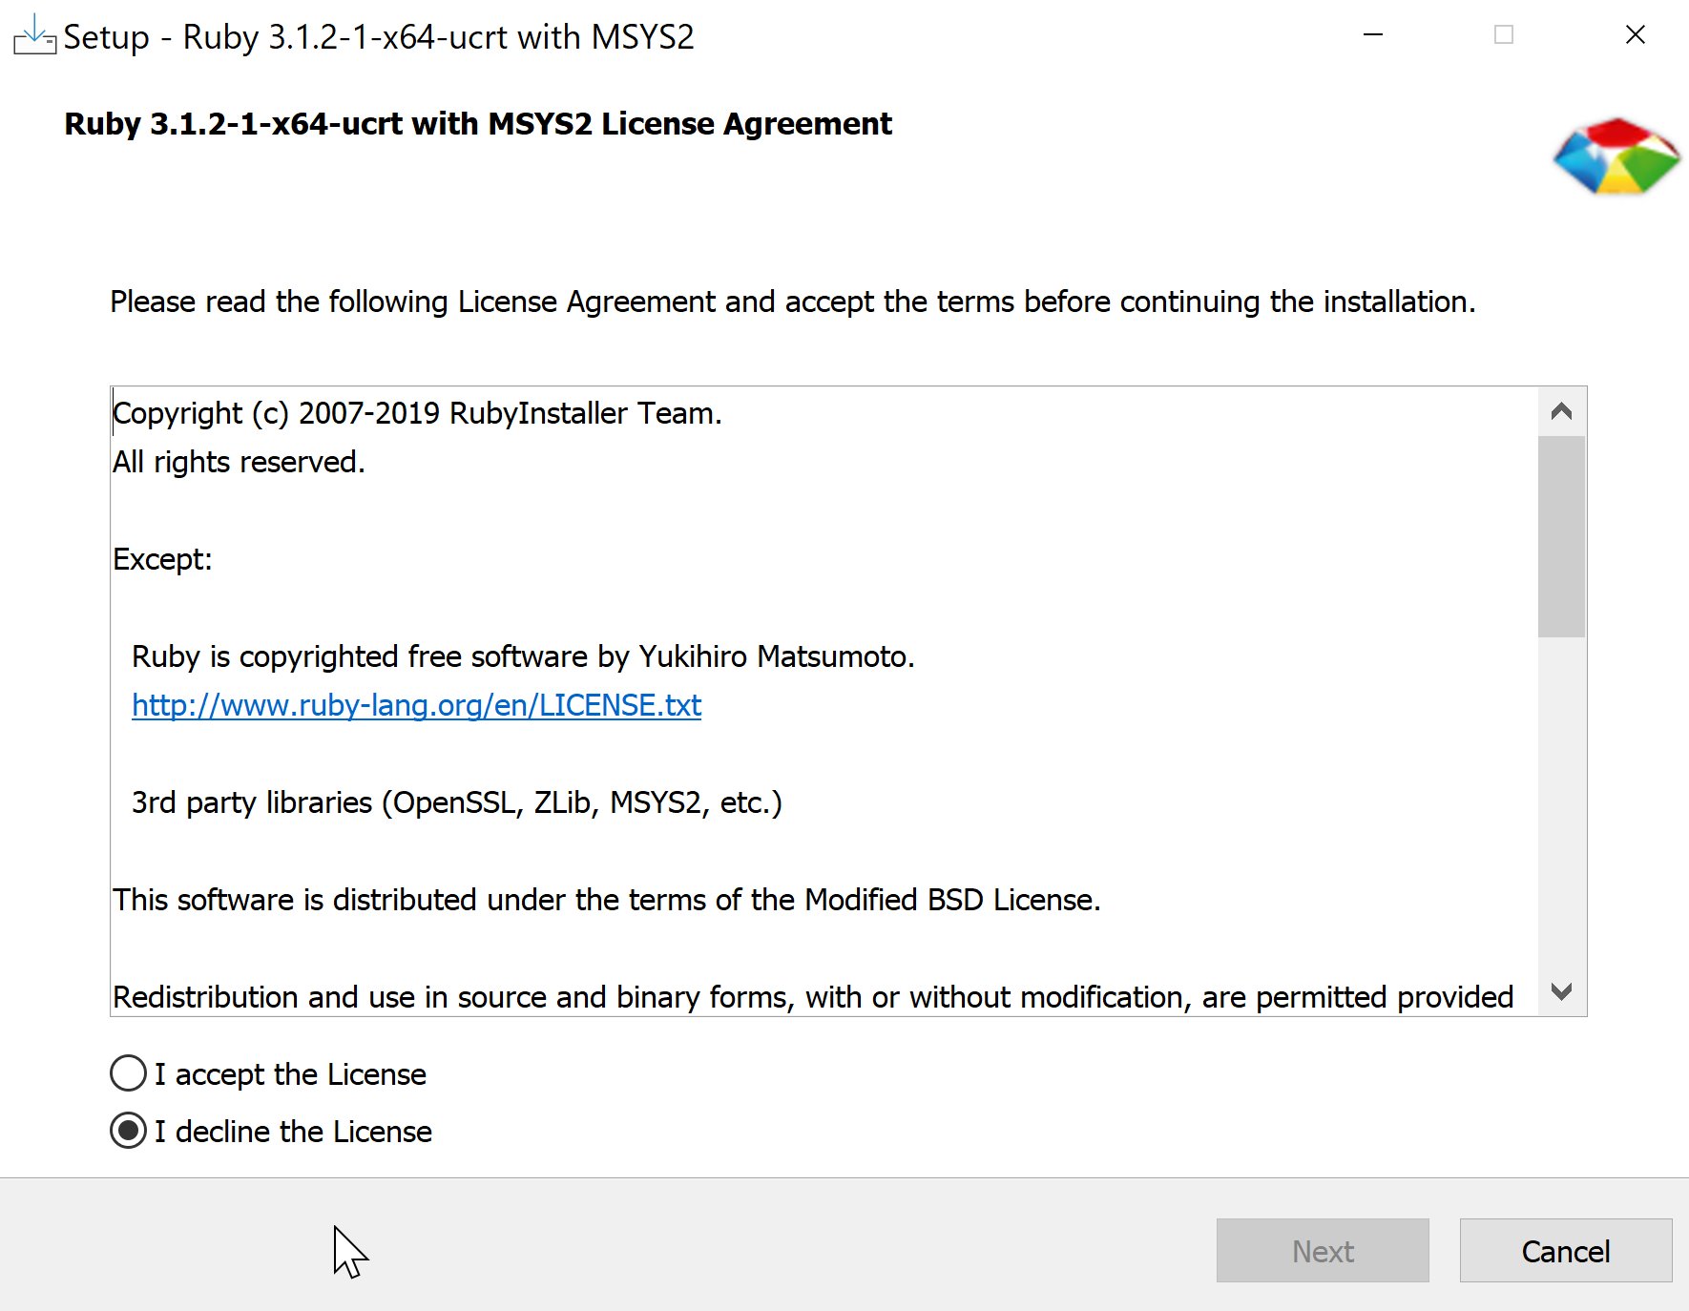Close the Setup window
The height and width of the screenshot is (1311, 1689).
1635,35
